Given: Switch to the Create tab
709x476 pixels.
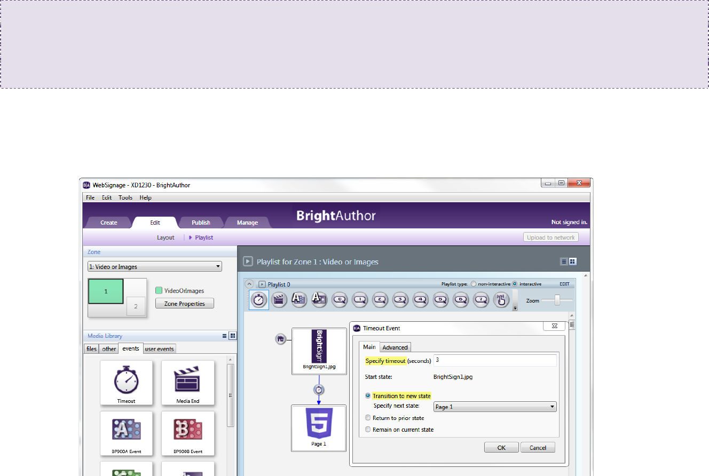Looking at the screenshot, I should 108,223.
